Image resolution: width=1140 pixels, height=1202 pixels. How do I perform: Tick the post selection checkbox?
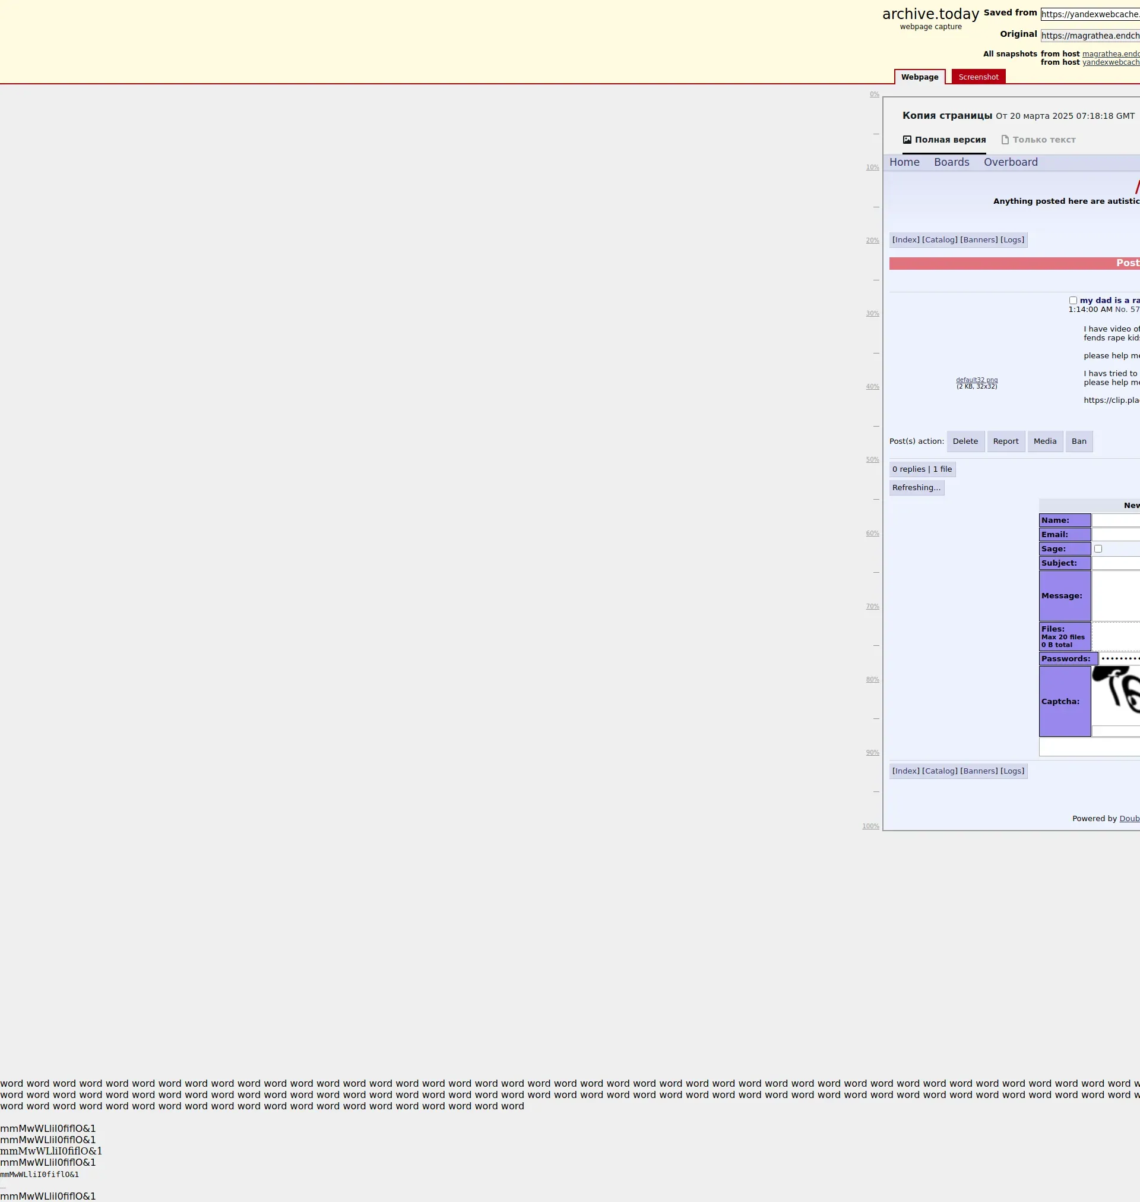[1072, 300]
